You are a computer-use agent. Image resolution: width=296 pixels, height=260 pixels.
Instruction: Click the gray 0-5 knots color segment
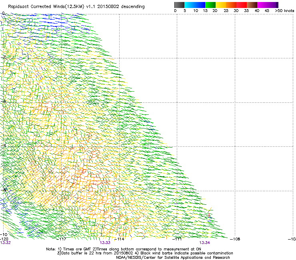(179, 5)
